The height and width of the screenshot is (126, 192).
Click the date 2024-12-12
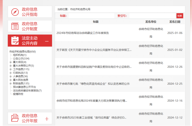click(x=175, y=118)
